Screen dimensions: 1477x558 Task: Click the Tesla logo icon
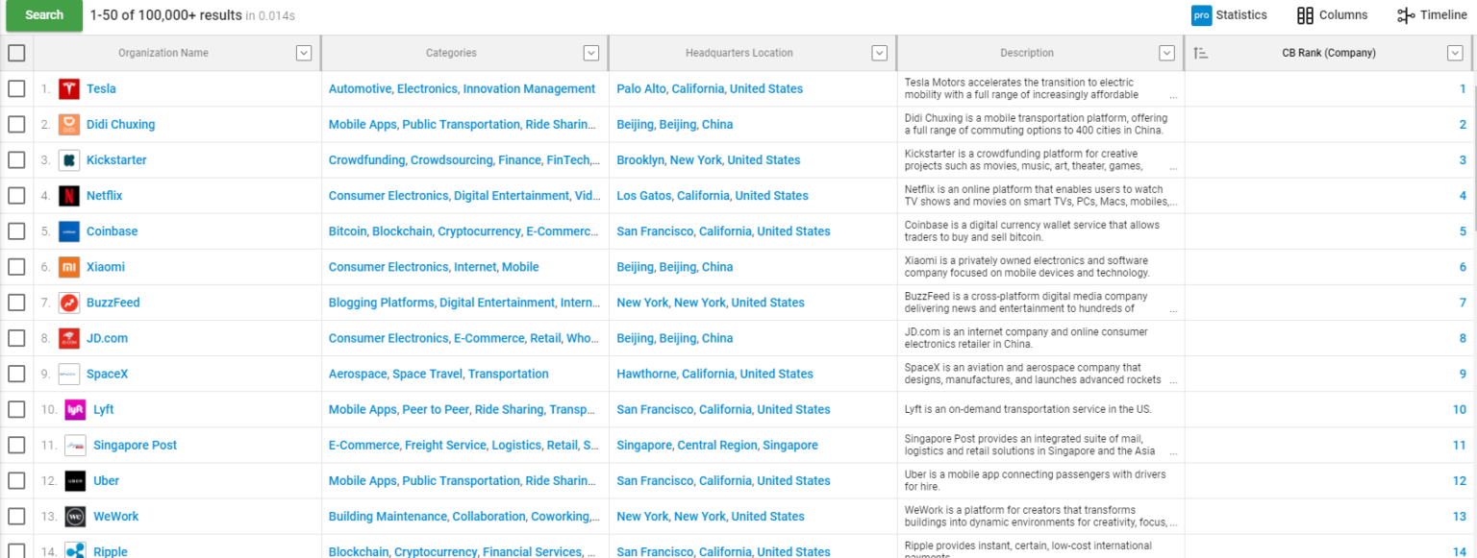[68, 89]
